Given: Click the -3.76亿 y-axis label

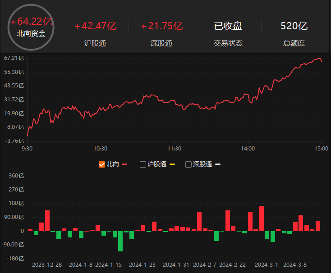Looking at the screenshot, I should [x=14, y=141].
